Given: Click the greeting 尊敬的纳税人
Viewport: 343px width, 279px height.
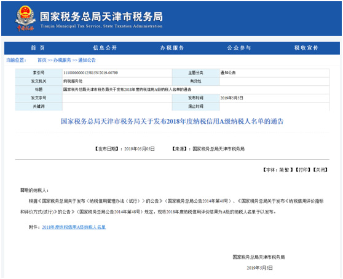Looking at the screenshot, I should pyautogui.click(x=34, y=191).
